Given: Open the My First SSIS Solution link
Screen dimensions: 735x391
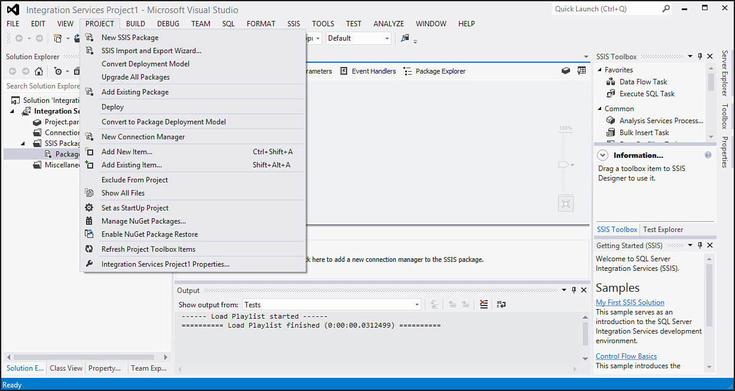Looking at the screenshot, I should point(629,302).
